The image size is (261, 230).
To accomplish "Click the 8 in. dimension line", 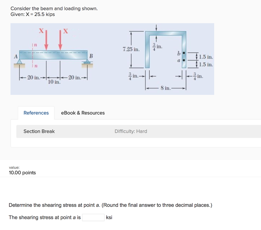I will pos(166,88).
